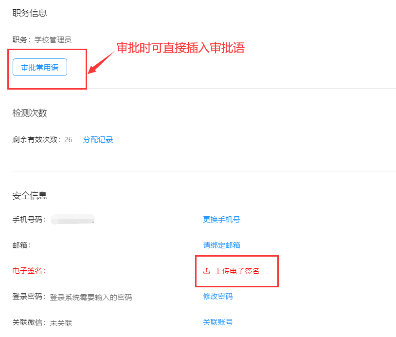
Task: Click the 审批常用语 button
Action: [39, 68]
